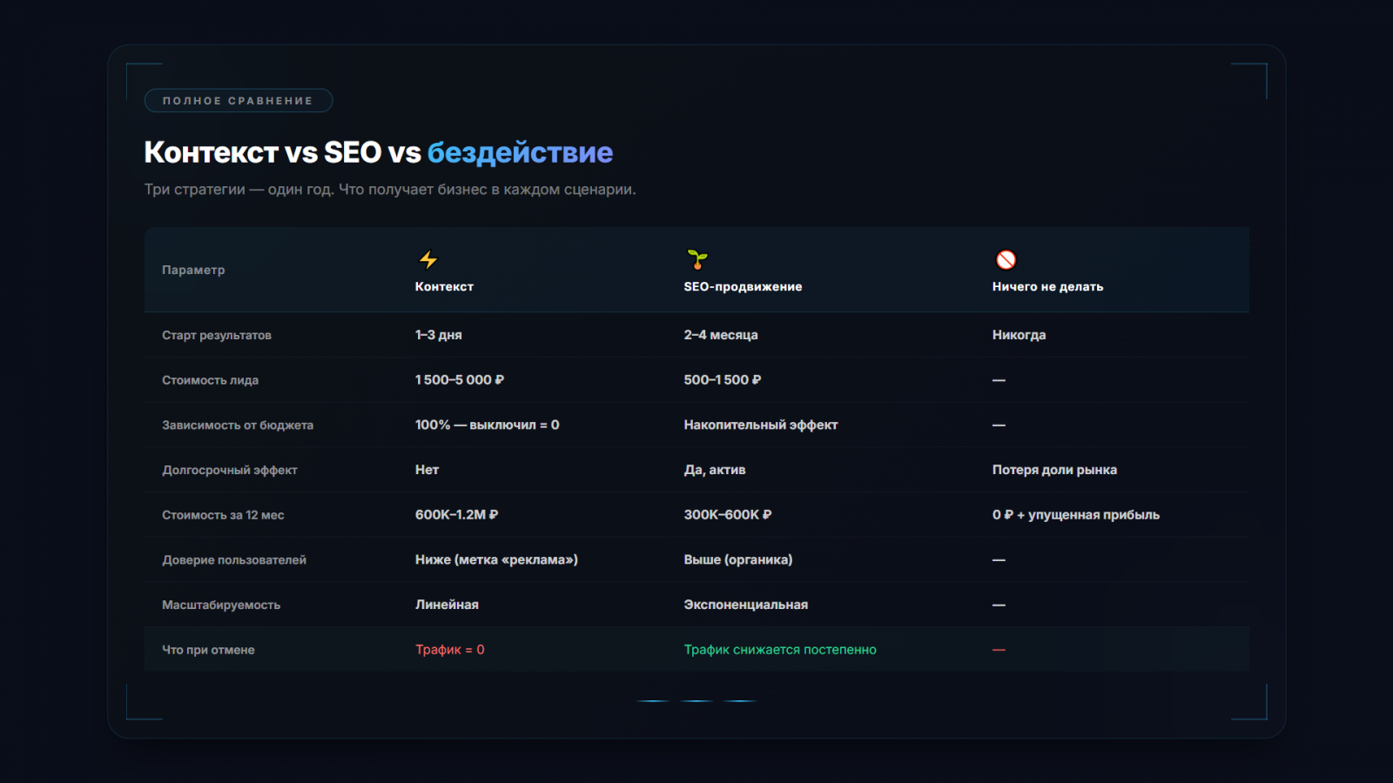
Task: Click the Старт результатов row label
Action: (x=217, y=335)
